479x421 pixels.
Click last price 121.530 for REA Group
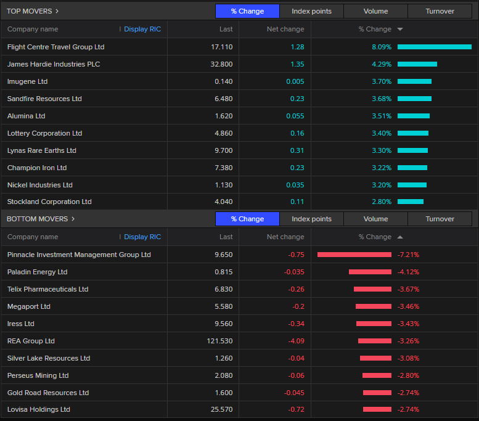219,341
